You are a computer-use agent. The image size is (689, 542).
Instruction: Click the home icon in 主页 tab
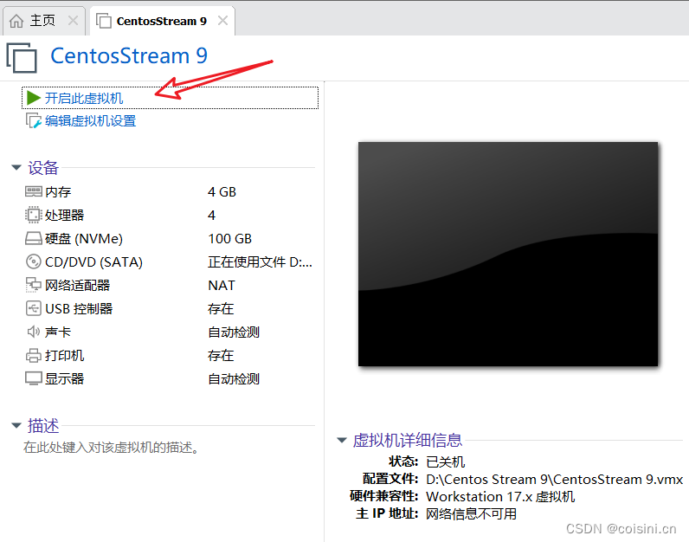16,21
